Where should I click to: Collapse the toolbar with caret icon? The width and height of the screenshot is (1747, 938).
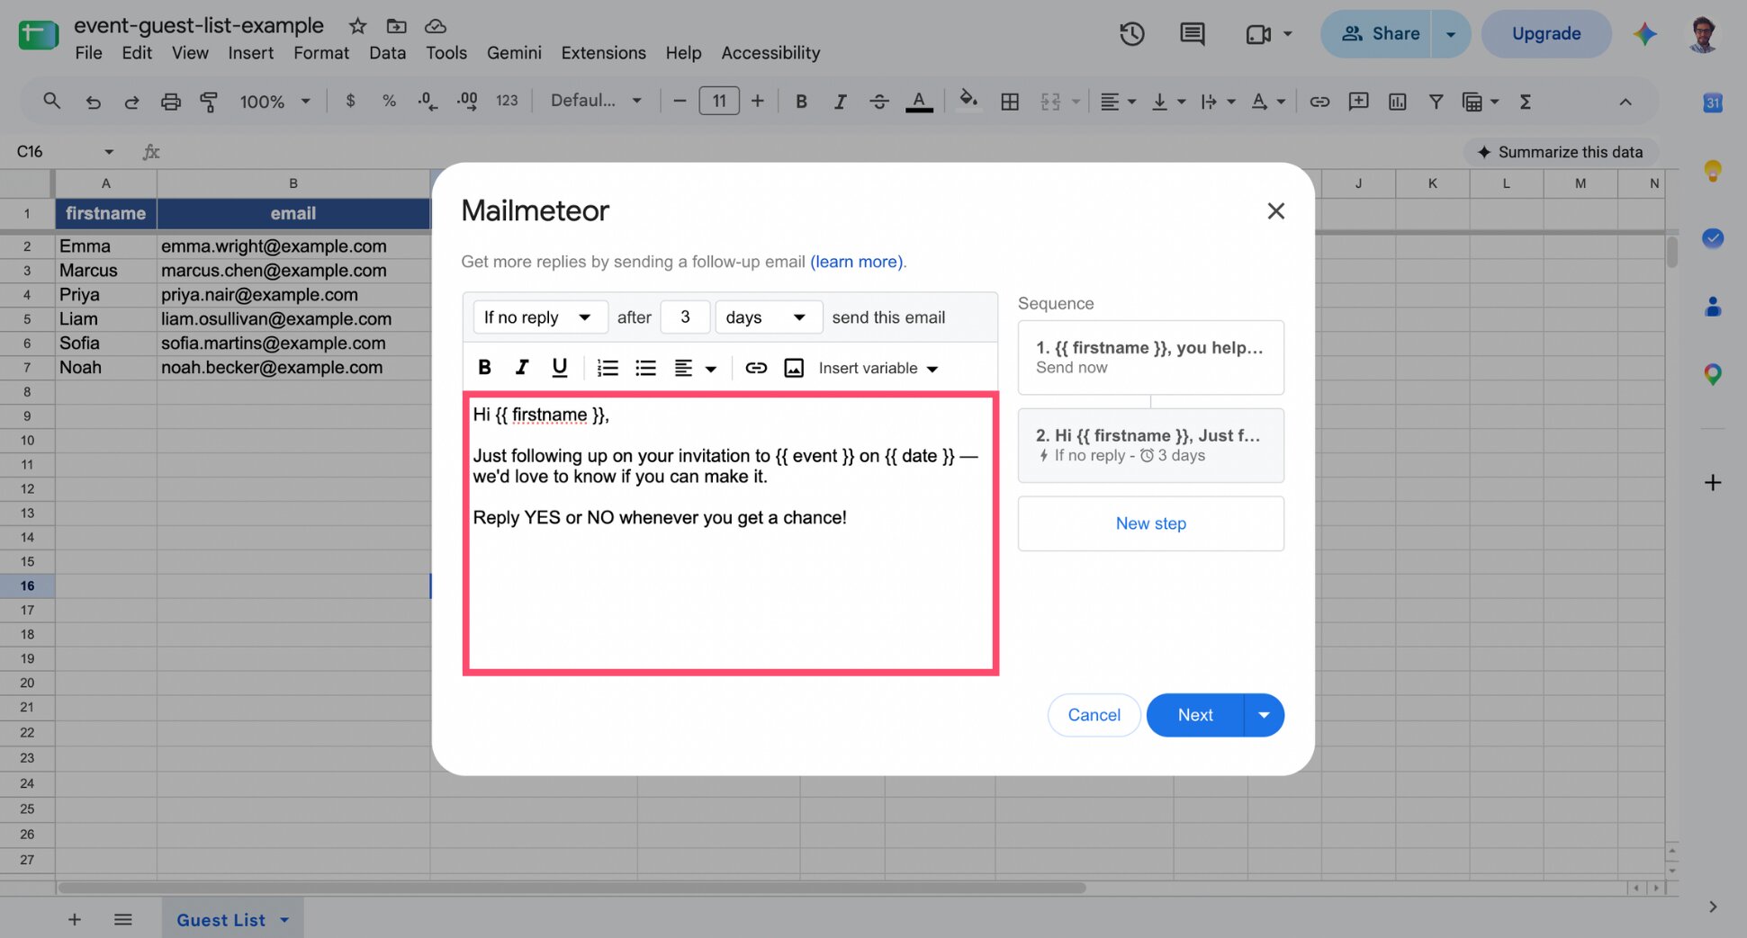coord(1625,102)
